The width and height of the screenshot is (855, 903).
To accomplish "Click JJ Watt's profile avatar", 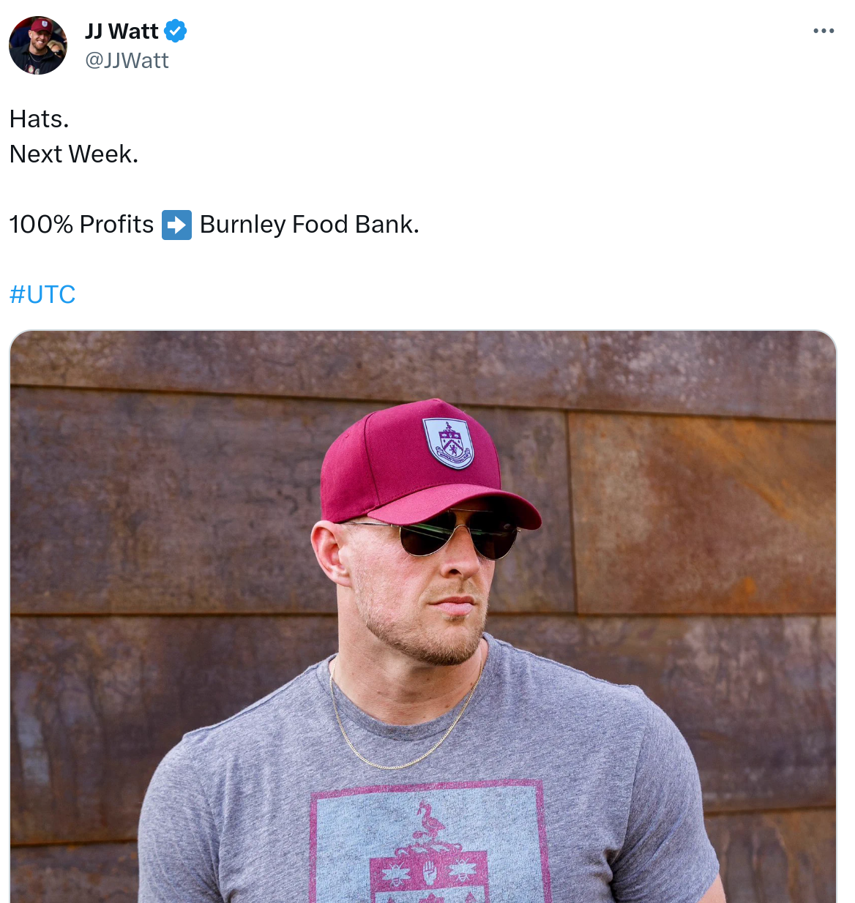I will click(38, 45).
